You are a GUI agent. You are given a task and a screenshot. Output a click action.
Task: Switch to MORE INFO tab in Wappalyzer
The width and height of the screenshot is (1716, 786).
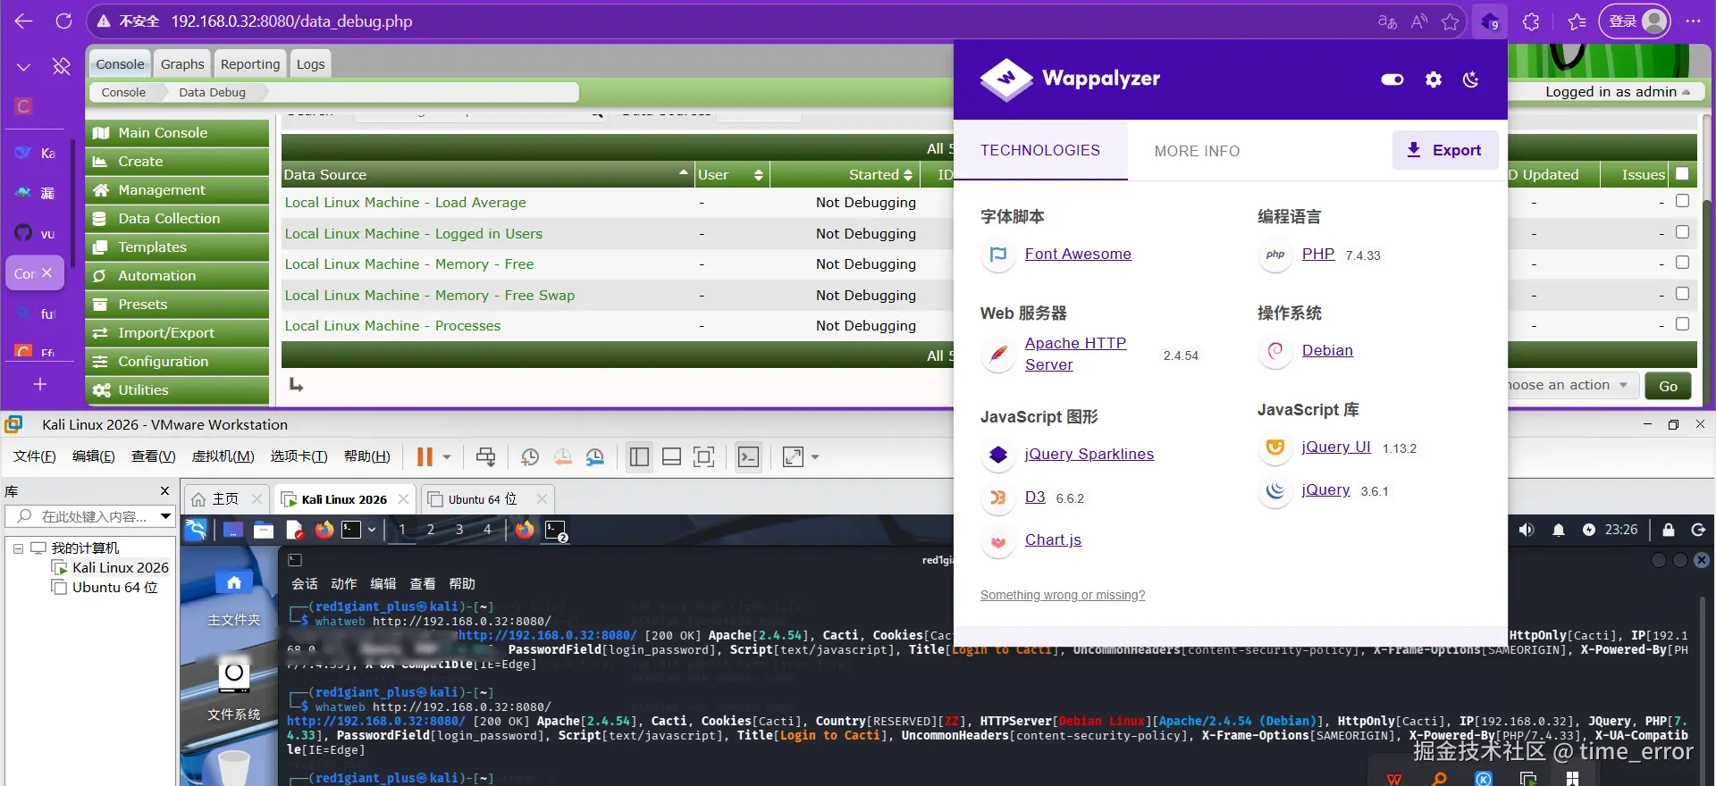1197,151
